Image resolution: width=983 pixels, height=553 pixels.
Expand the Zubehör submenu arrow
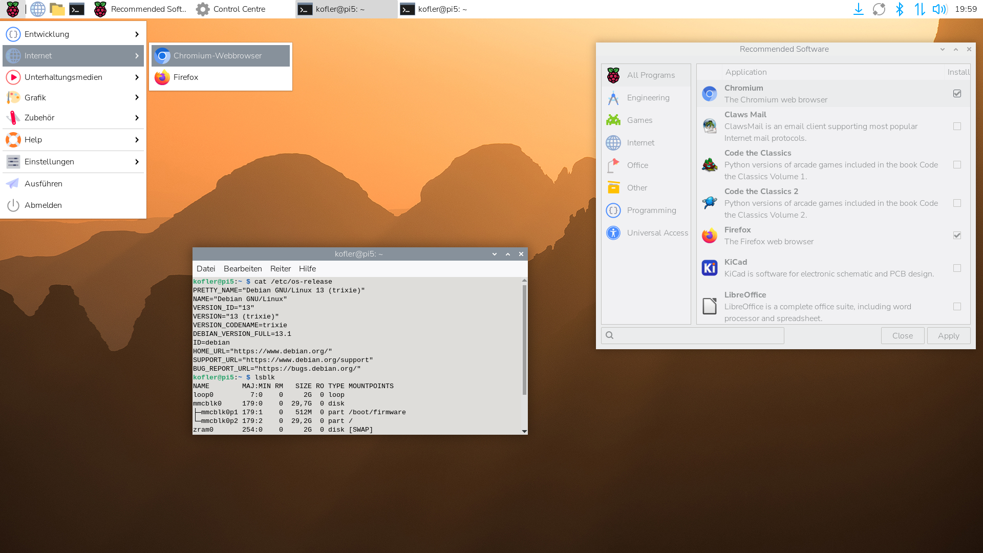click(137, 118)
